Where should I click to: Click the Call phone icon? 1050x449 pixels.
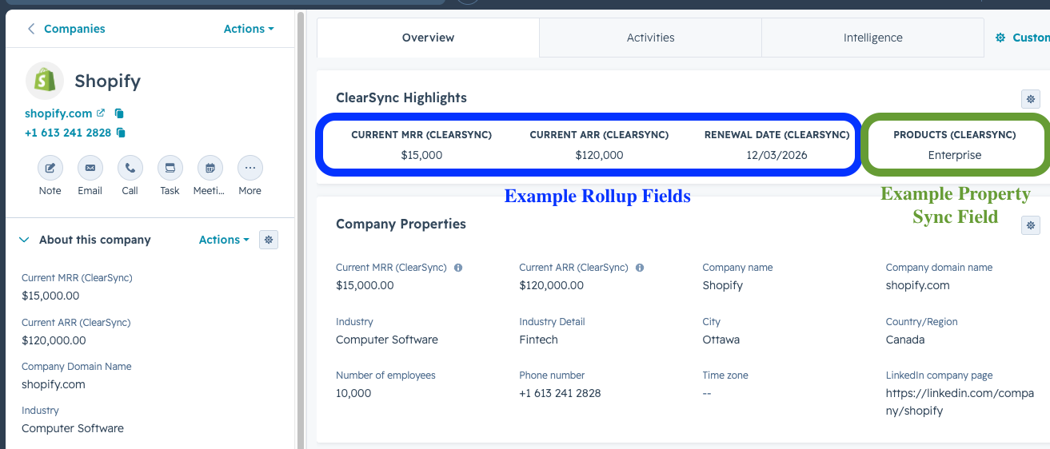coord(130,168)
